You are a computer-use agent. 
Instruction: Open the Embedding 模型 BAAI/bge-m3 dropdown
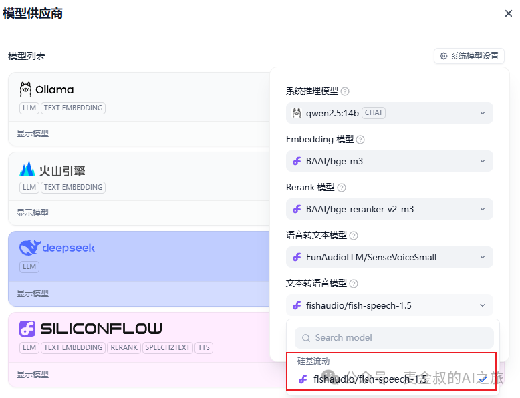390,161
